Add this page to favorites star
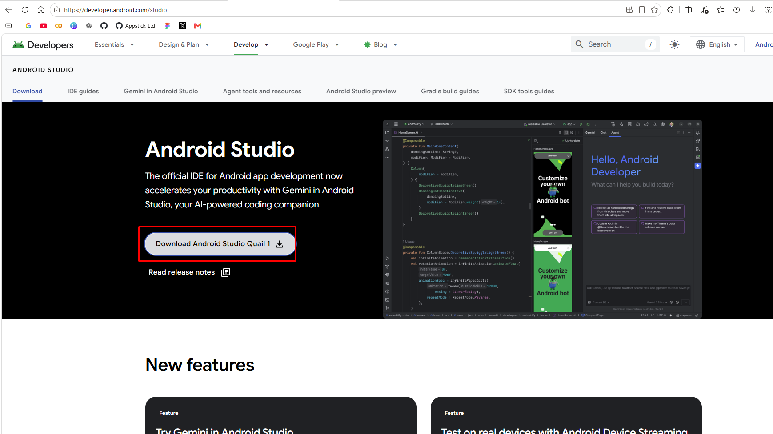 (x=654, y=10)
